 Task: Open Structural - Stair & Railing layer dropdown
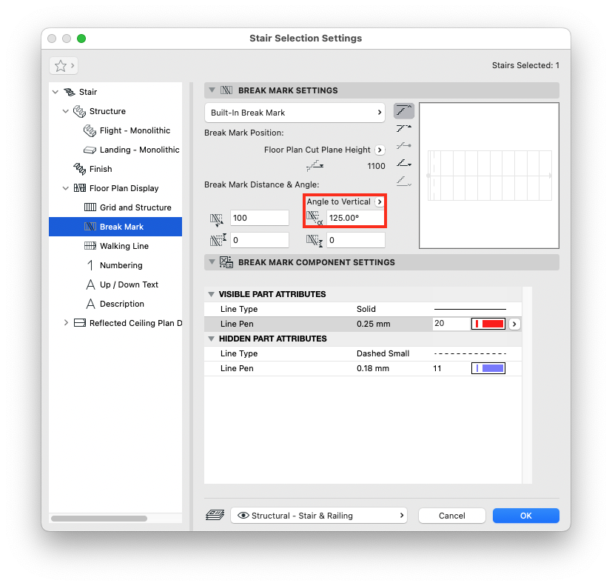[319, 516]
